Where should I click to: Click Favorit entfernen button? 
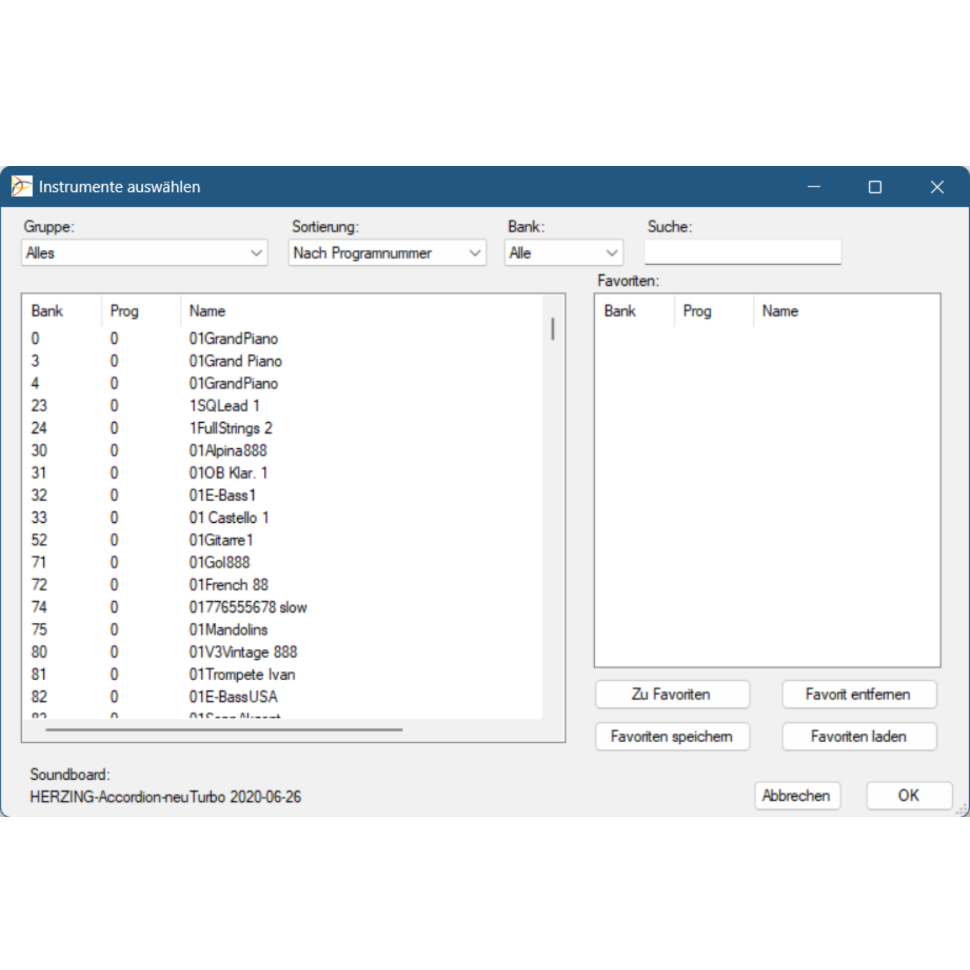point(858,694)
